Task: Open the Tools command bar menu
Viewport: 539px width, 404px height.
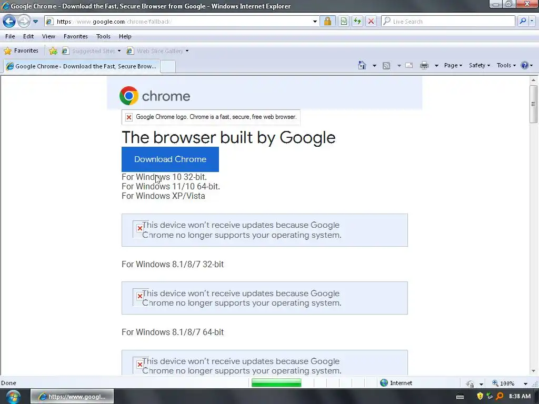Action: 506,65
